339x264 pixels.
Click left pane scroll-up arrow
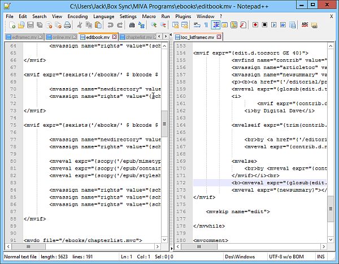tap(164, 46)
